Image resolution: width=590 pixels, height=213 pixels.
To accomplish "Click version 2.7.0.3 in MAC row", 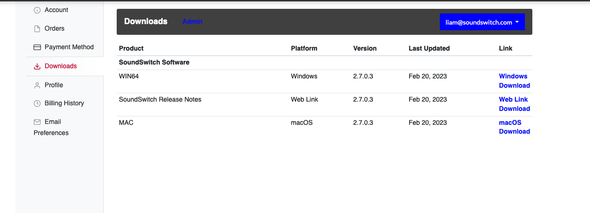I will click(x=363, y=123).
